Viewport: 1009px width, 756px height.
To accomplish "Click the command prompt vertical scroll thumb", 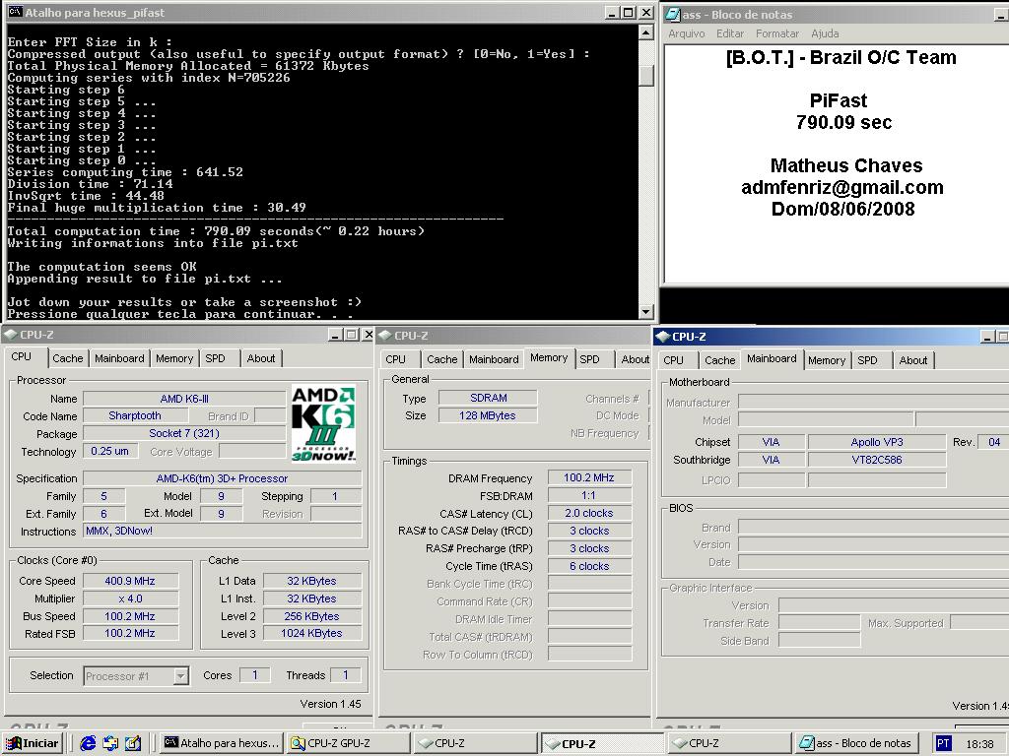I will [x=646, y=76].
